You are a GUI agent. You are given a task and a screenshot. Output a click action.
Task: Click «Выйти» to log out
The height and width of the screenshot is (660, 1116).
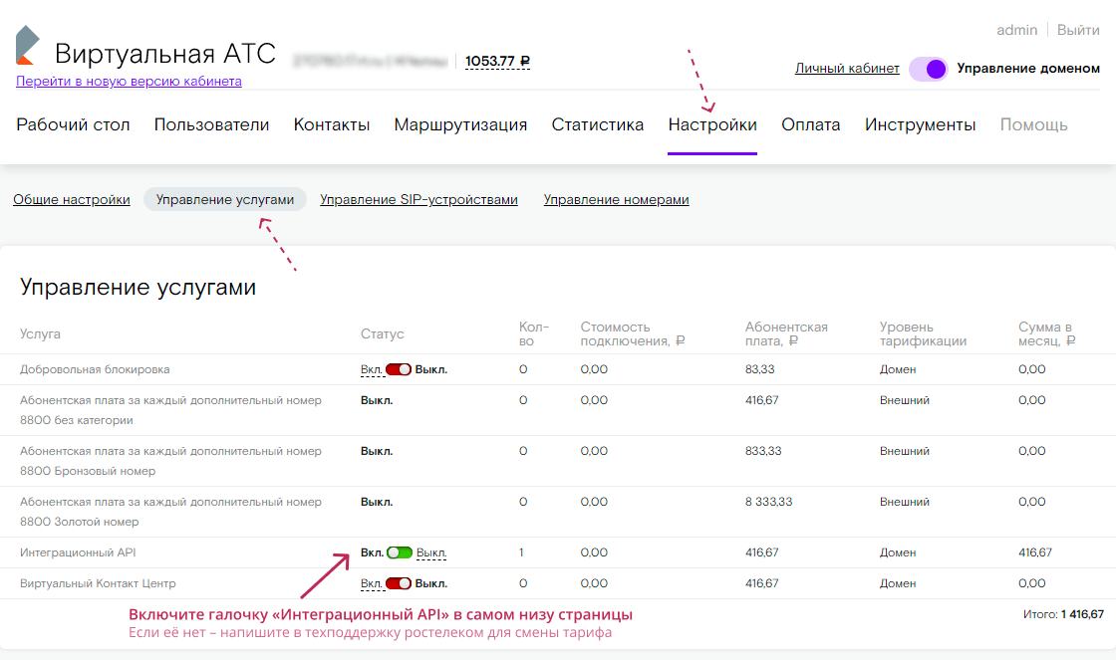pos(1078,30)
